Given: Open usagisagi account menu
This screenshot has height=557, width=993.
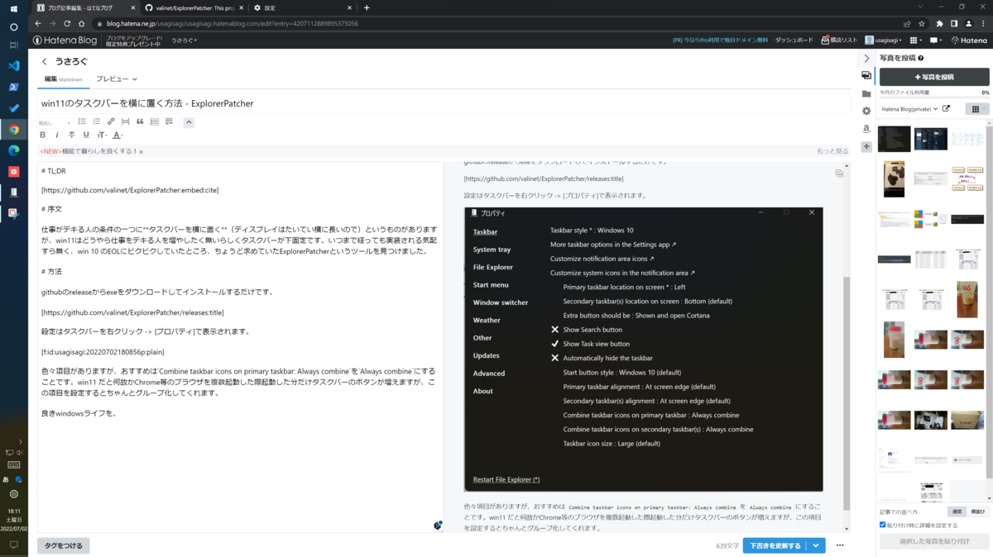Looking at the screenshot, I should pos(884,40).
